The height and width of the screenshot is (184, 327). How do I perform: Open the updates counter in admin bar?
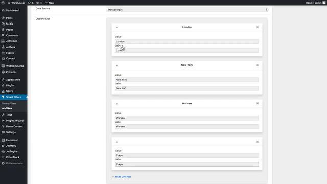(31, 3)
